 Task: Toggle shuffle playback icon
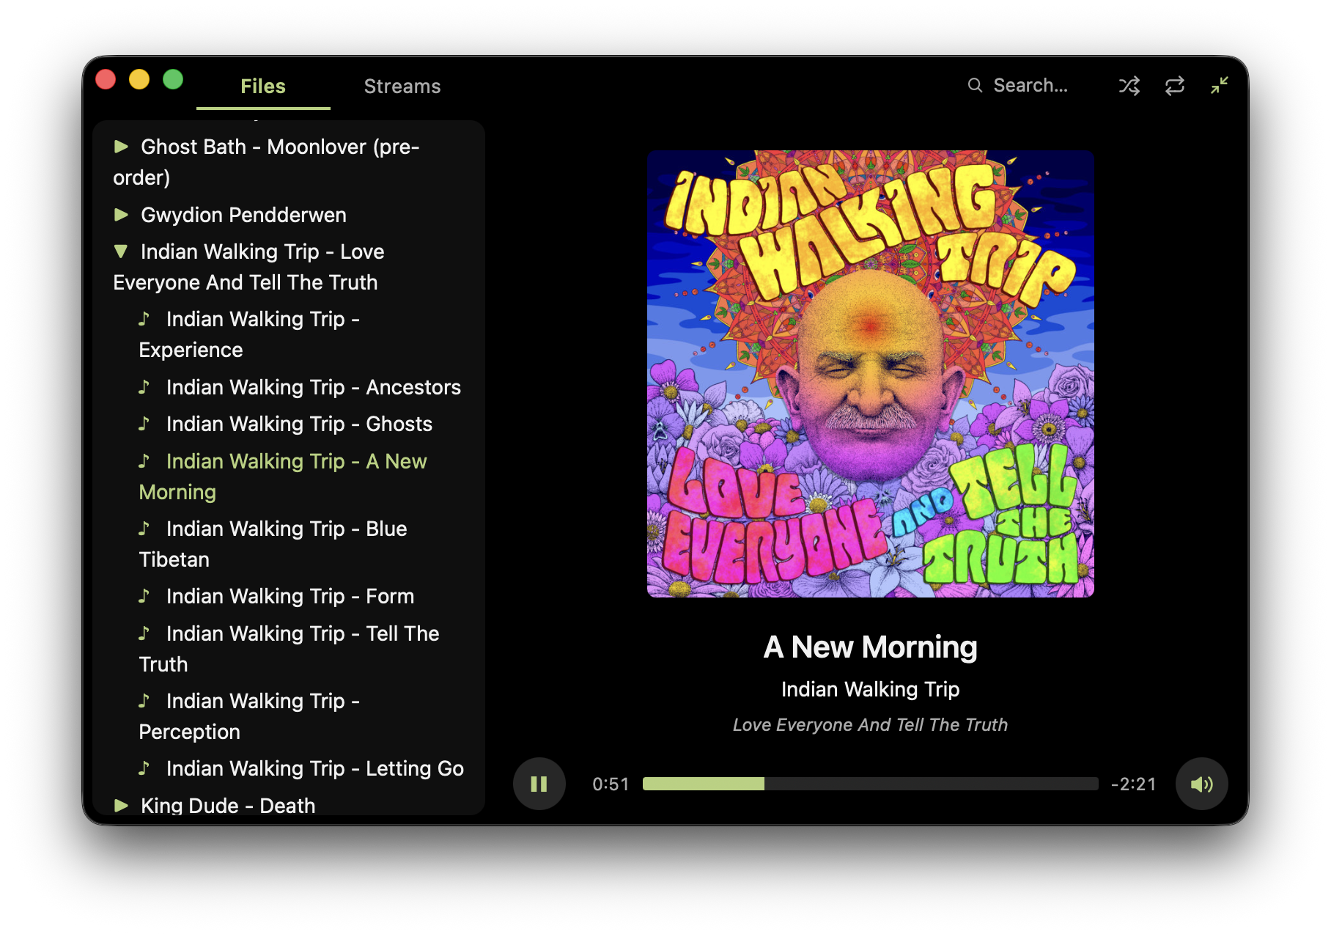click(1129, 86)
